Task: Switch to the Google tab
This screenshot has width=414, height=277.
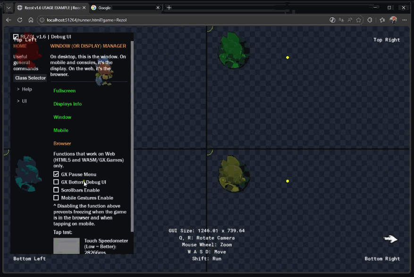Action: (126, 8)
